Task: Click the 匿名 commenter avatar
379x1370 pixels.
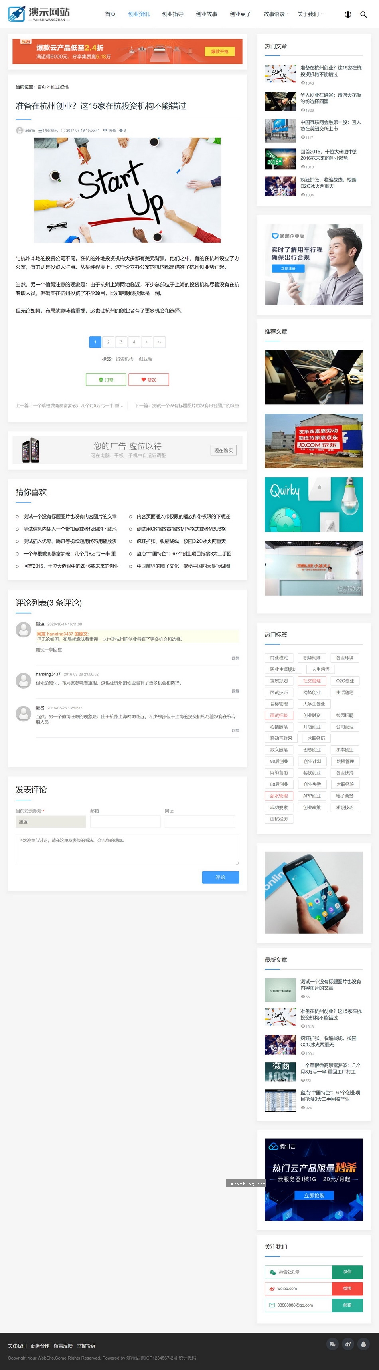Action: 24,713
